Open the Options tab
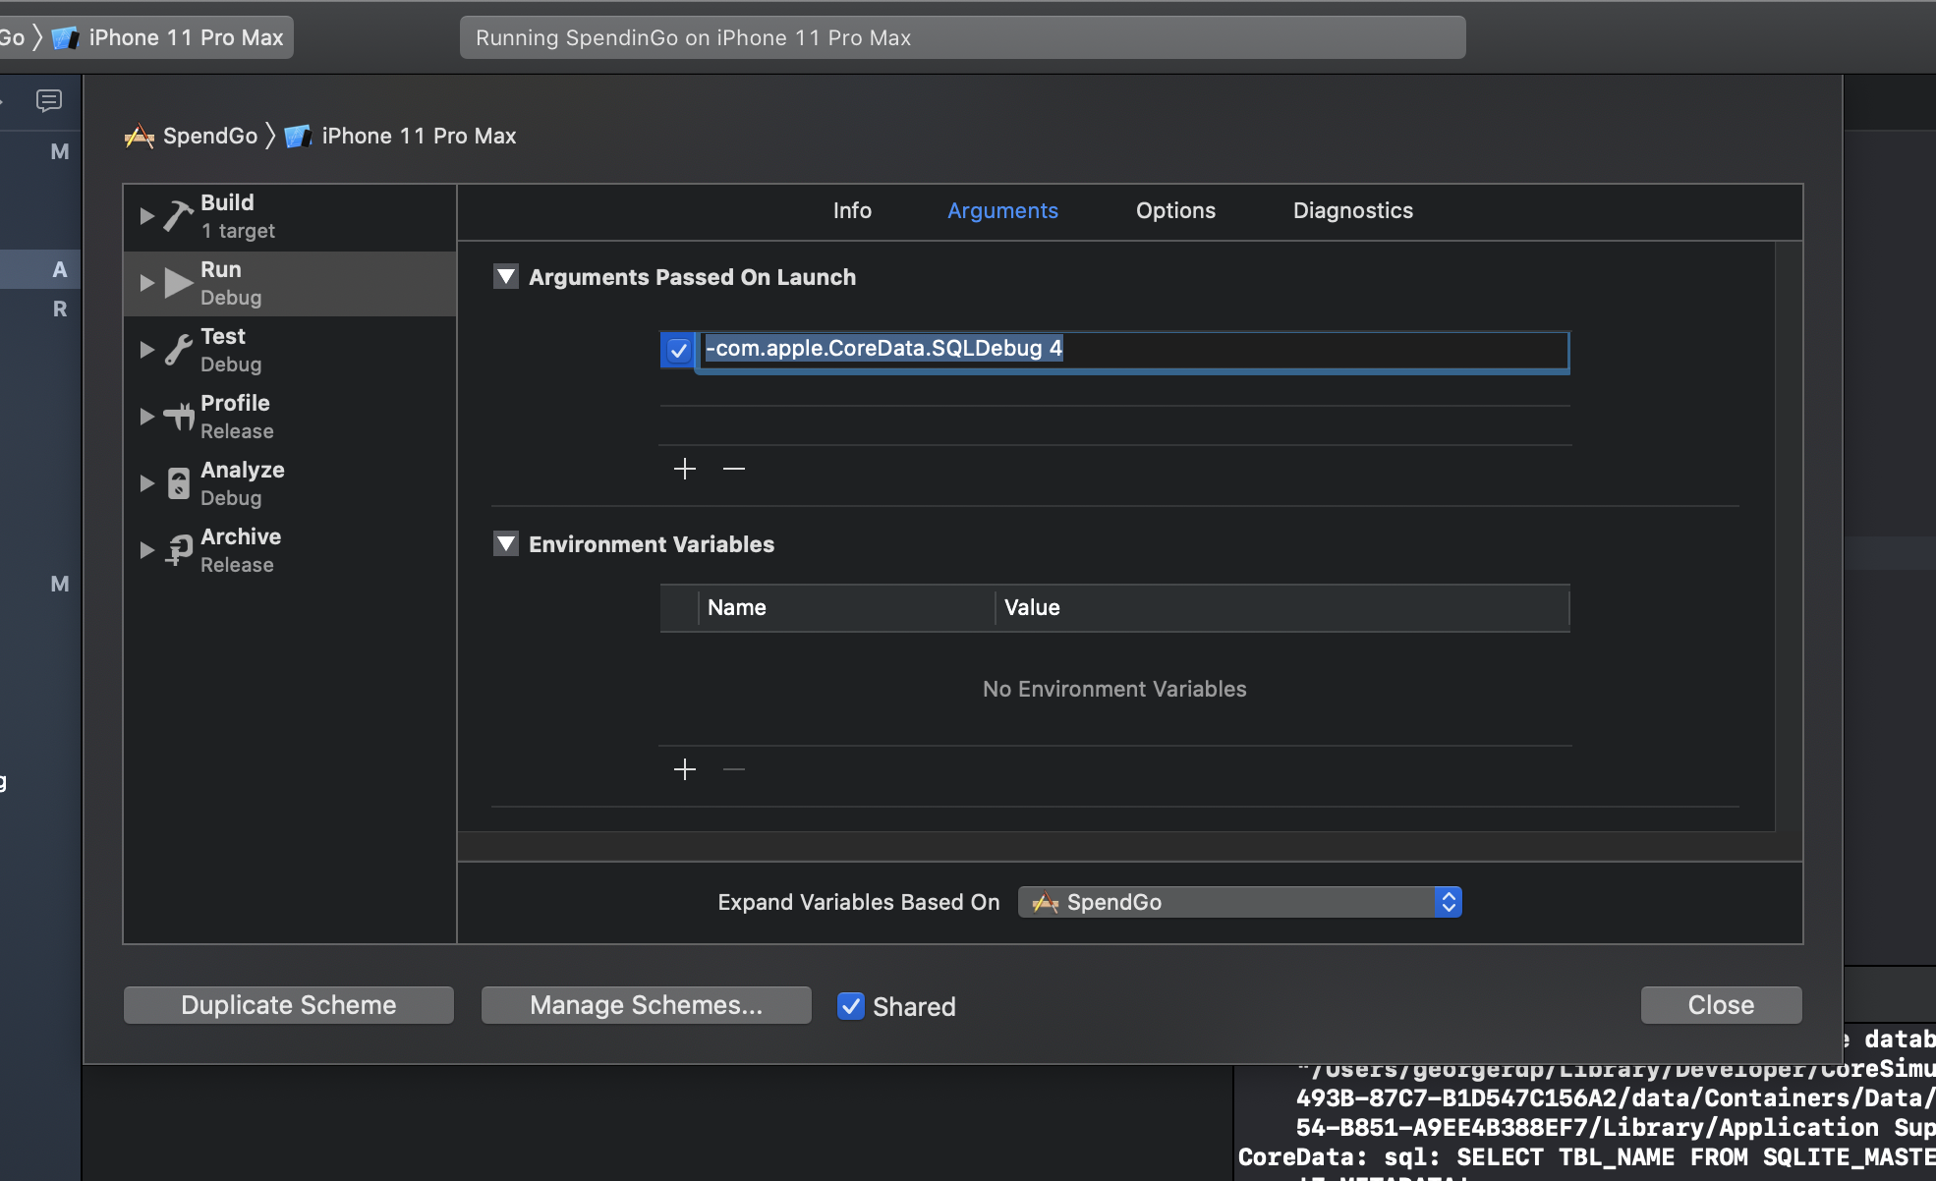The height and width of the screenshot is (1181, 1936). coord(1175,210)
